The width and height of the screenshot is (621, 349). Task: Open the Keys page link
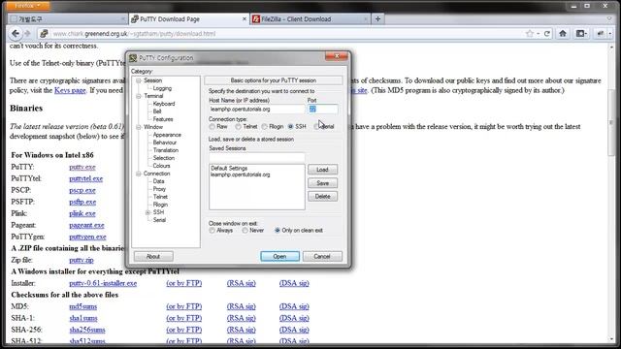[x=70, y=90]
